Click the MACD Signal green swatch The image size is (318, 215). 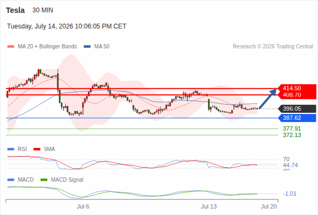click(44, 180)
